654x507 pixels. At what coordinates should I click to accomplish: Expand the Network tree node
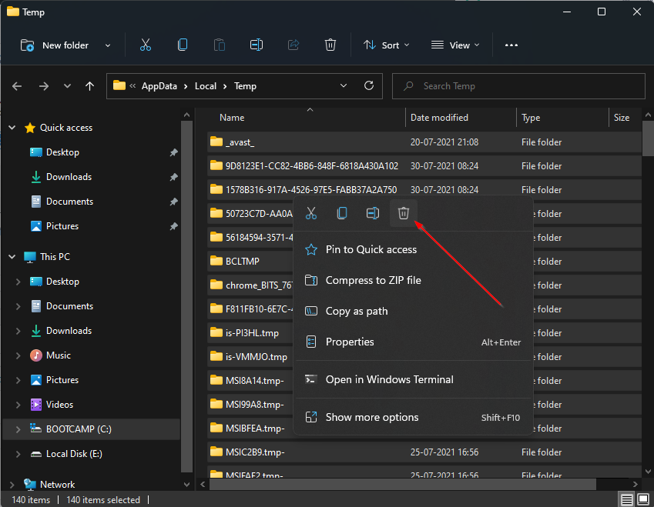pos(12,485)
